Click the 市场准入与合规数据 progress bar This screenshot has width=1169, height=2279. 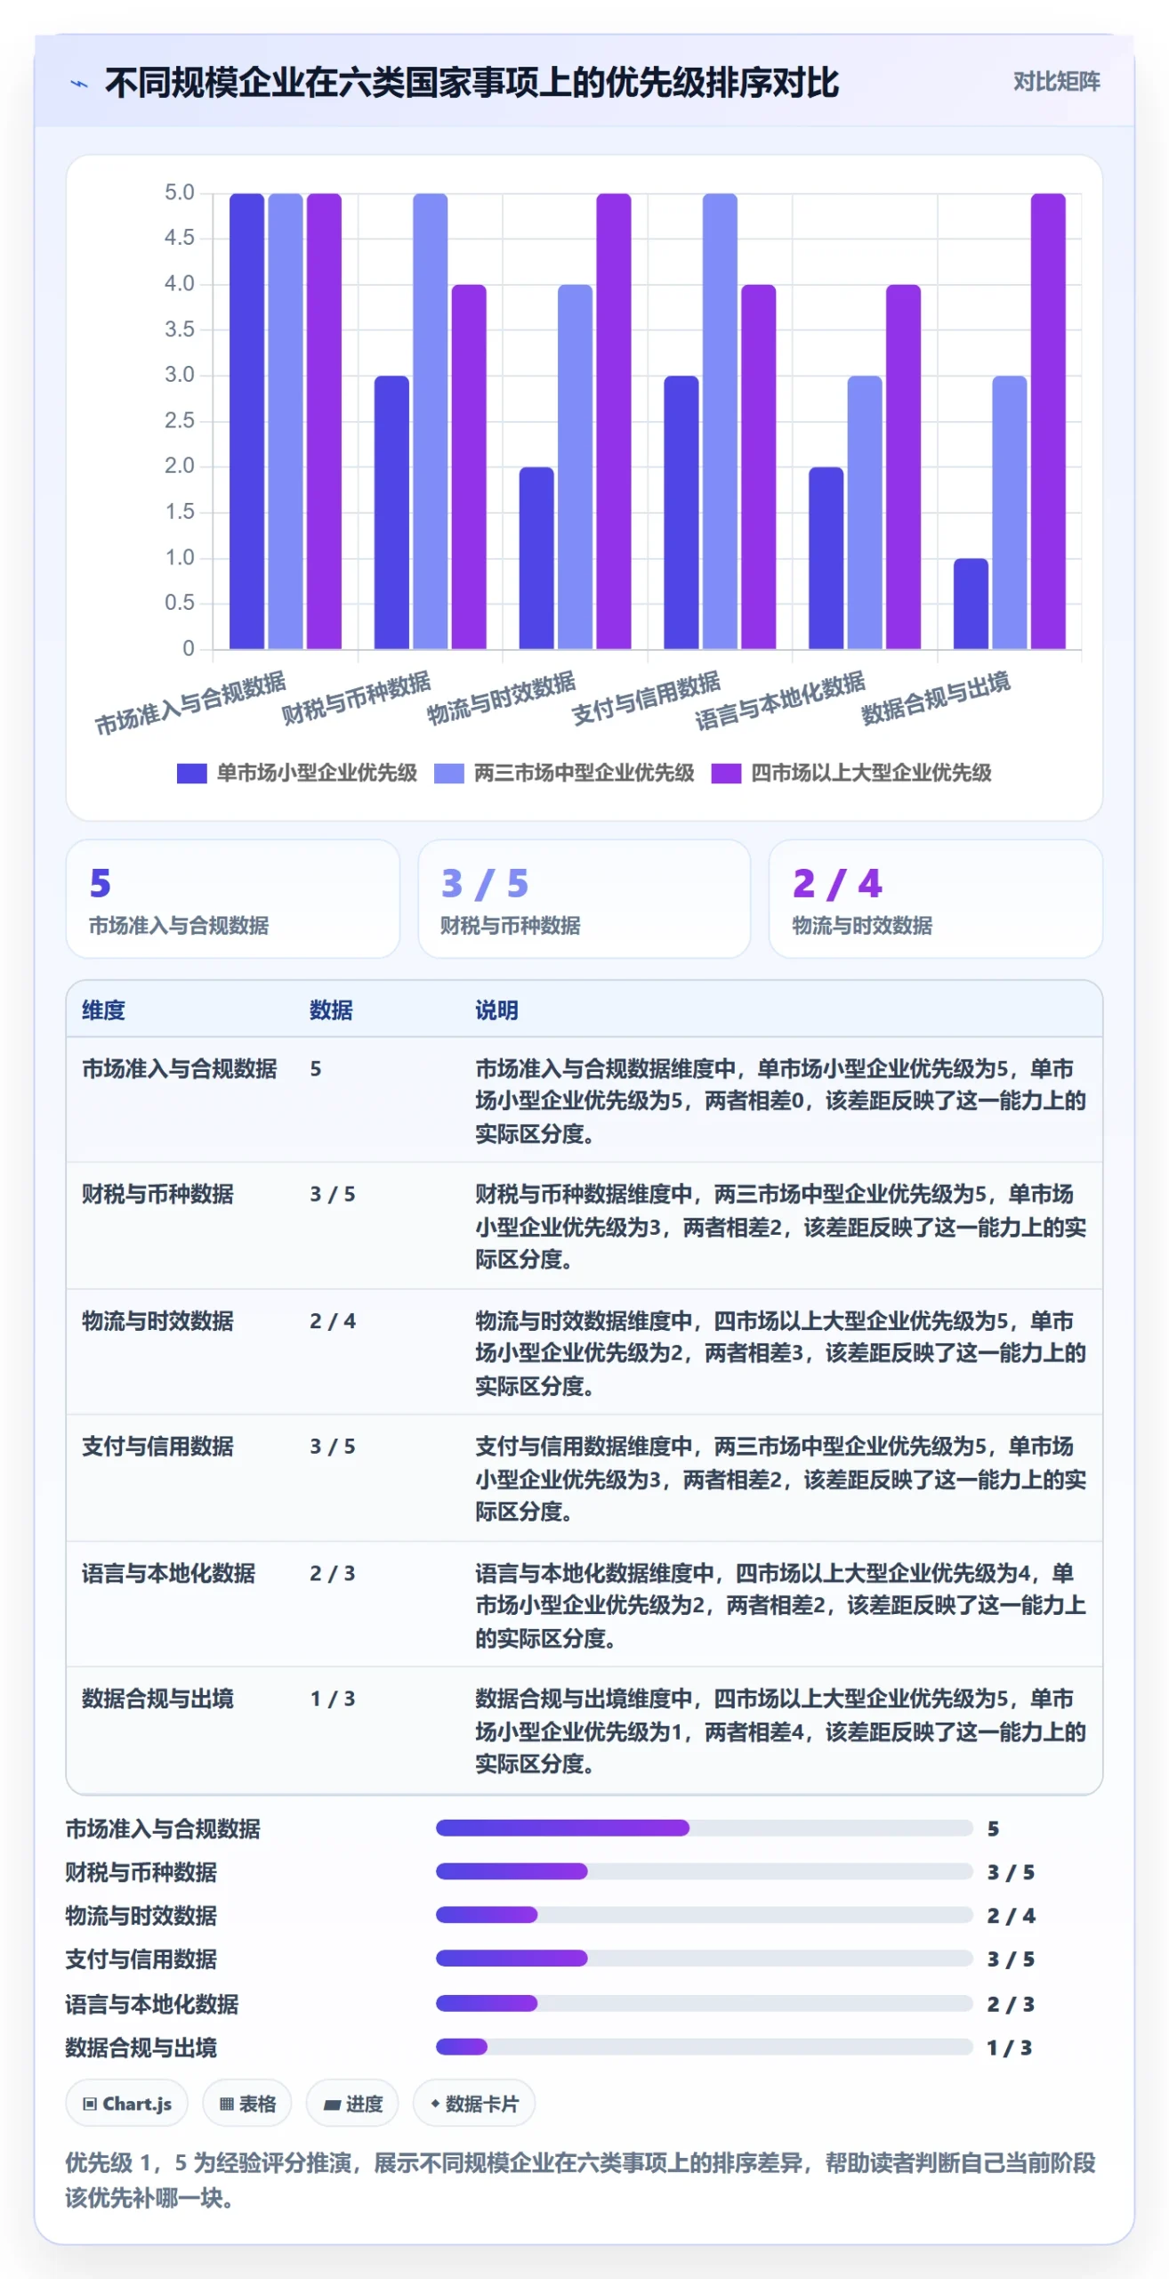pos(704,1829)
